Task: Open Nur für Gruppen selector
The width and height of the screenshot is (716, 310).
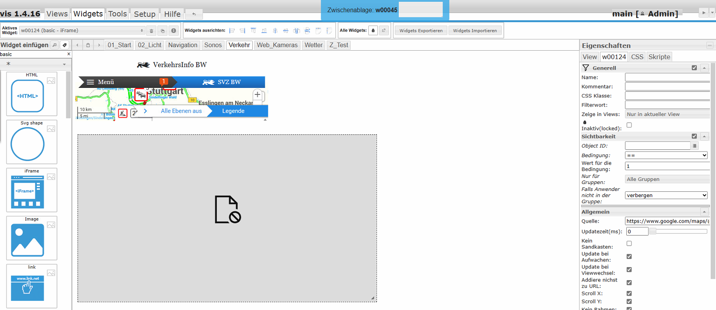Action: point(667,179)
